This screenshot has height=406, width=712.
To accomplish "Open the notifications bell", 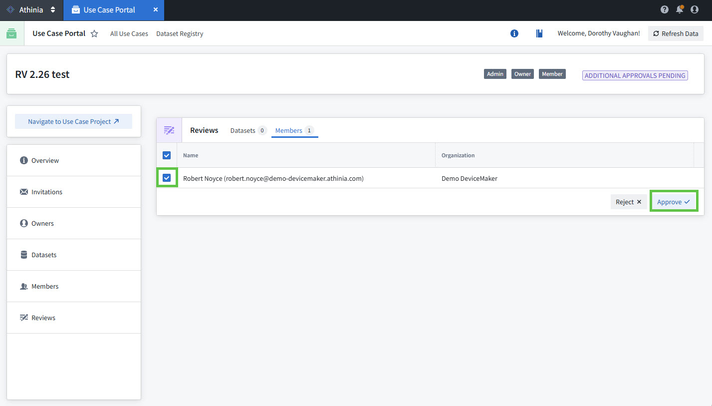I will [679, 9].
